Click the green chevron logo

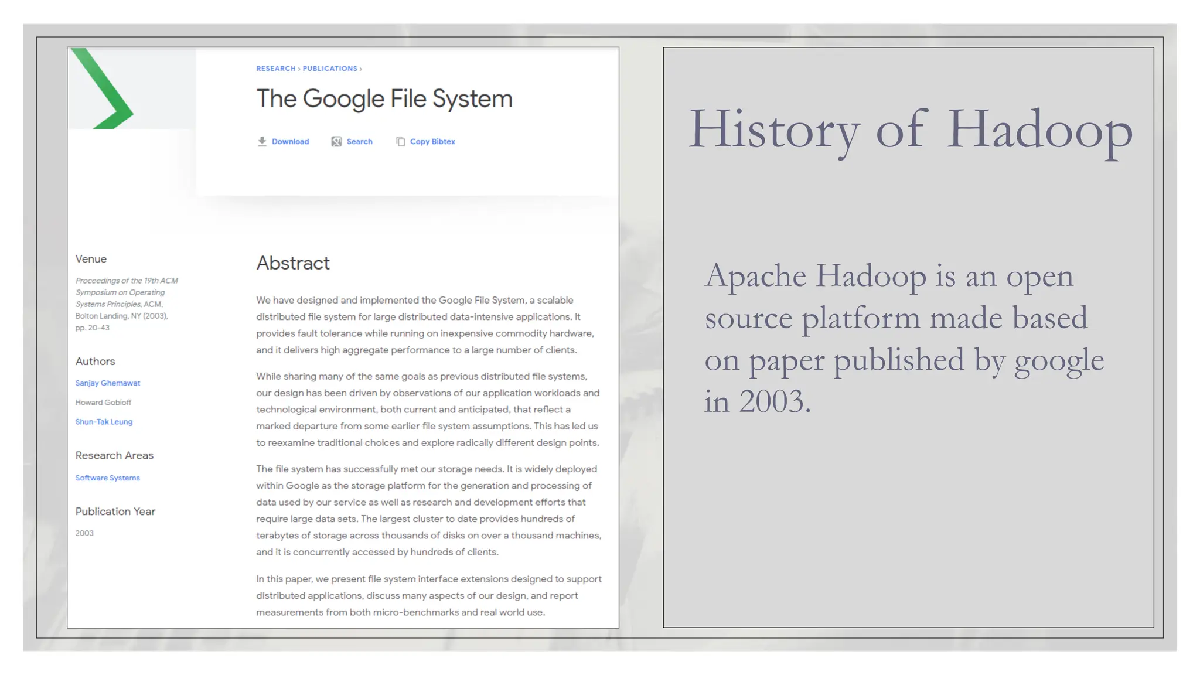pos(104,88)
